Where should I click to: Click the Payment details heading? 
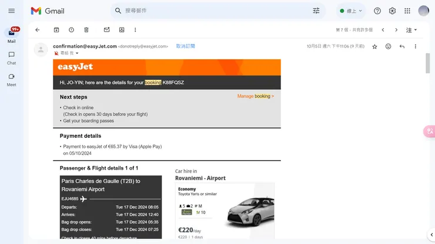pyautogui.click(x=81, y=136)
